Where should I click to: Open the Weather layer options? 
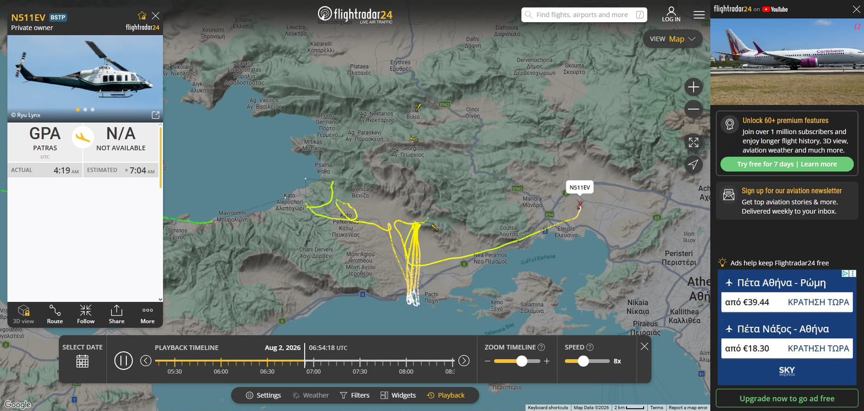310,395
